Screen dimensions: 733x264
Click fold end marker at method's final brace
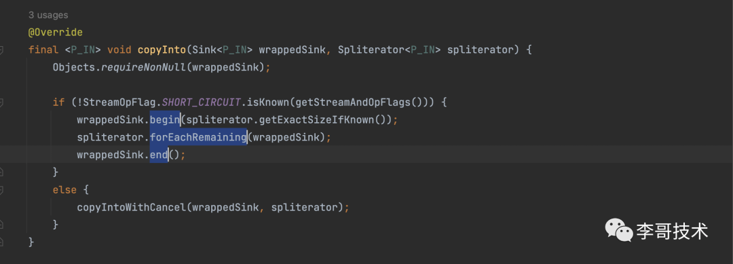pyautogui.click(x=1, y=242)
